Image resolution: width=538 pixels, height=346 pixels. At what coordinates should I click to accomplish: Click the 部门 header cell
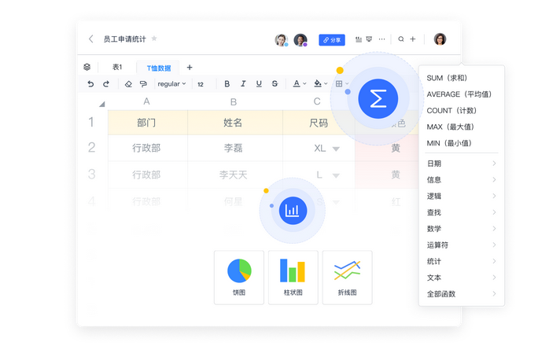click(x=148, y=123)
